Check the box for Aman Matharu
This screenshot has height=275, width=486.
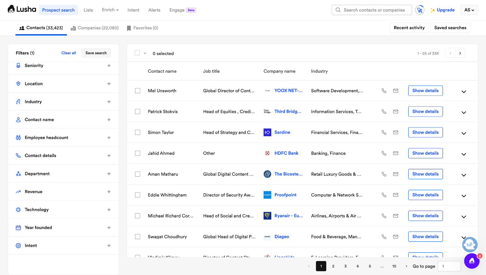pyautogui.click(x=138, y=174)
